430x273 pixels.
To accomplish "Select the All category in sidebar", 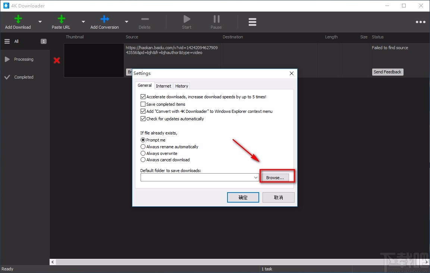I will [x=25, y=41].
